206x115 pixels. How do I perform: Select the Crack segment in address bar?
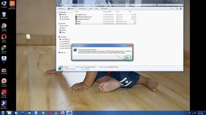(130, 5)
